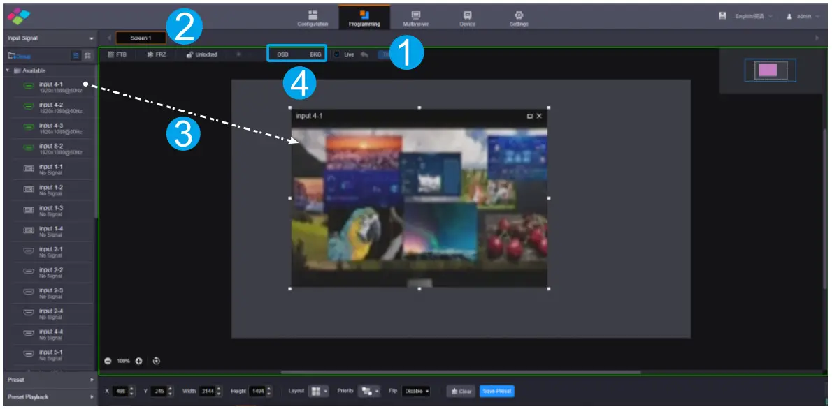Zoom in the canvas with plus
Image resolution: width=832 pixels, height=409 pixels.
[x=139, y=361]
